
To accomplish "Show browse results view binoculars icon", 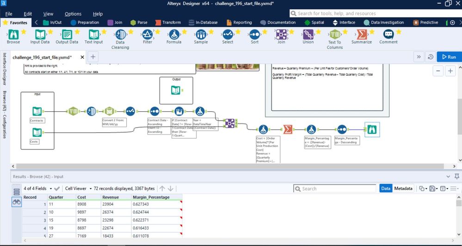I will pyautogui.click(x=17, y=202).
